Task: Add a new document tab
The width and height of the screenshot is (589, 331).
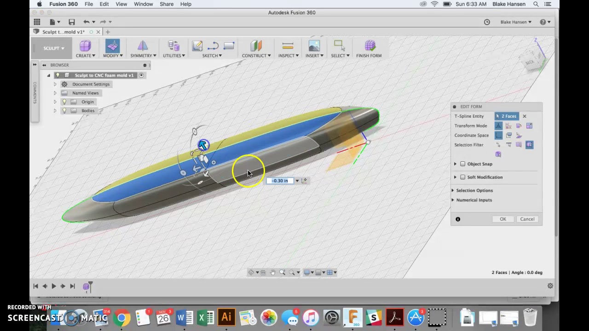Action: 108,32
